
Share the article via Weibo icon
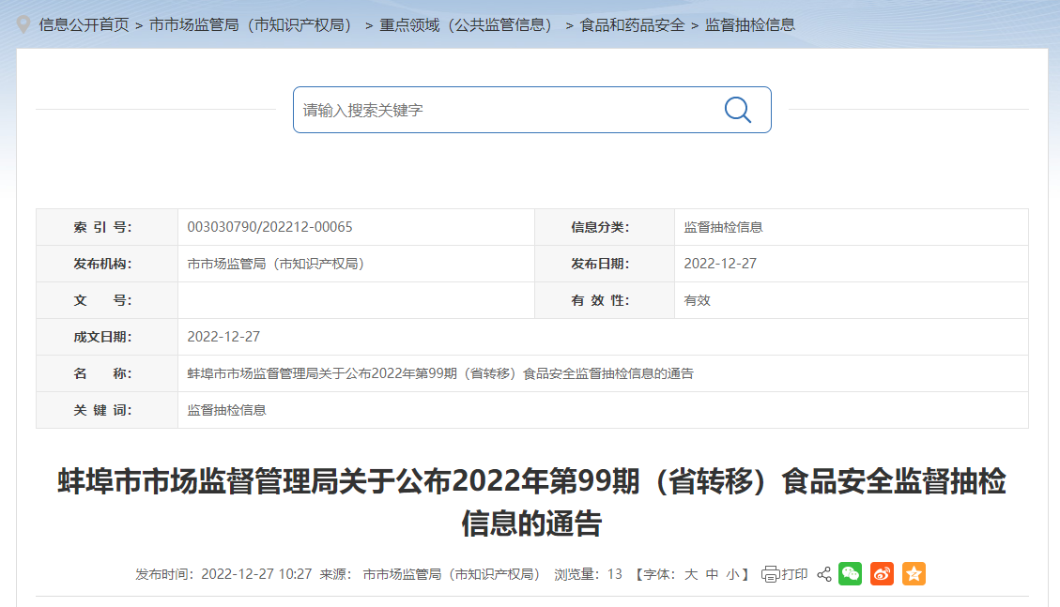[882, 574]
